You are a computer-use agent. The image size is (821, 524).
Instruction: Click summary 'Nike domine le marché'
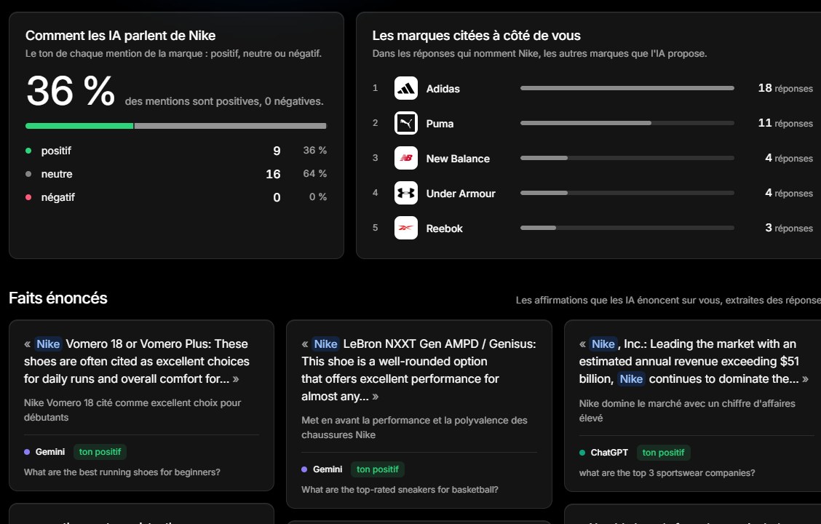pos(687,411)
